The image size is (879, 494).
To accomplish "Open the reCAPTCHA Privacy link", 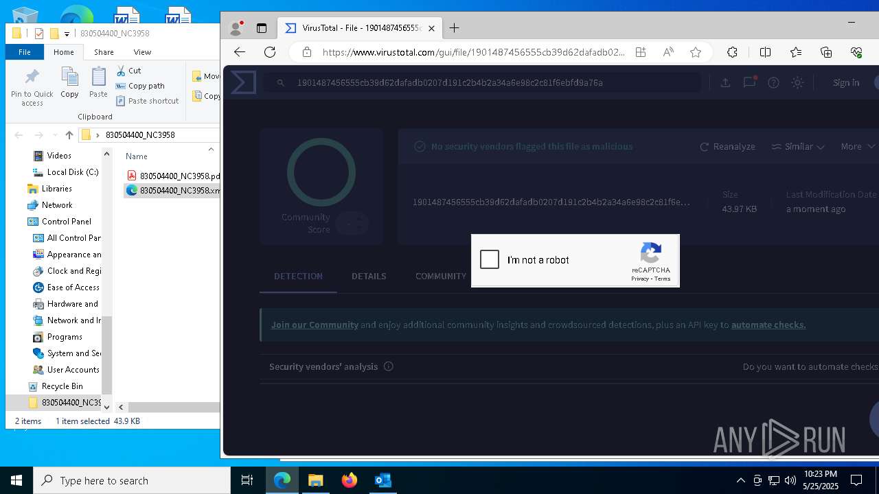I will (x=640, y=279).
